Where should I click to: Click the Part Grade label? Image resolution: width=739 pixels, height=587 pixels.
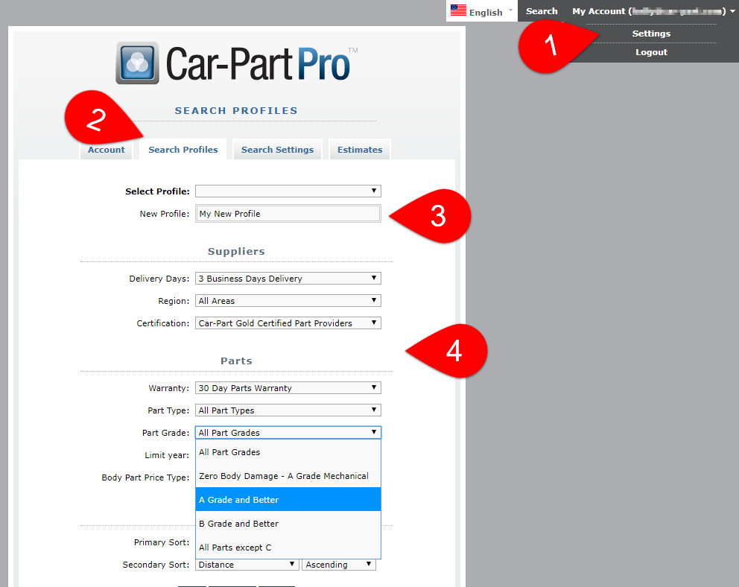tap(165, 433)
